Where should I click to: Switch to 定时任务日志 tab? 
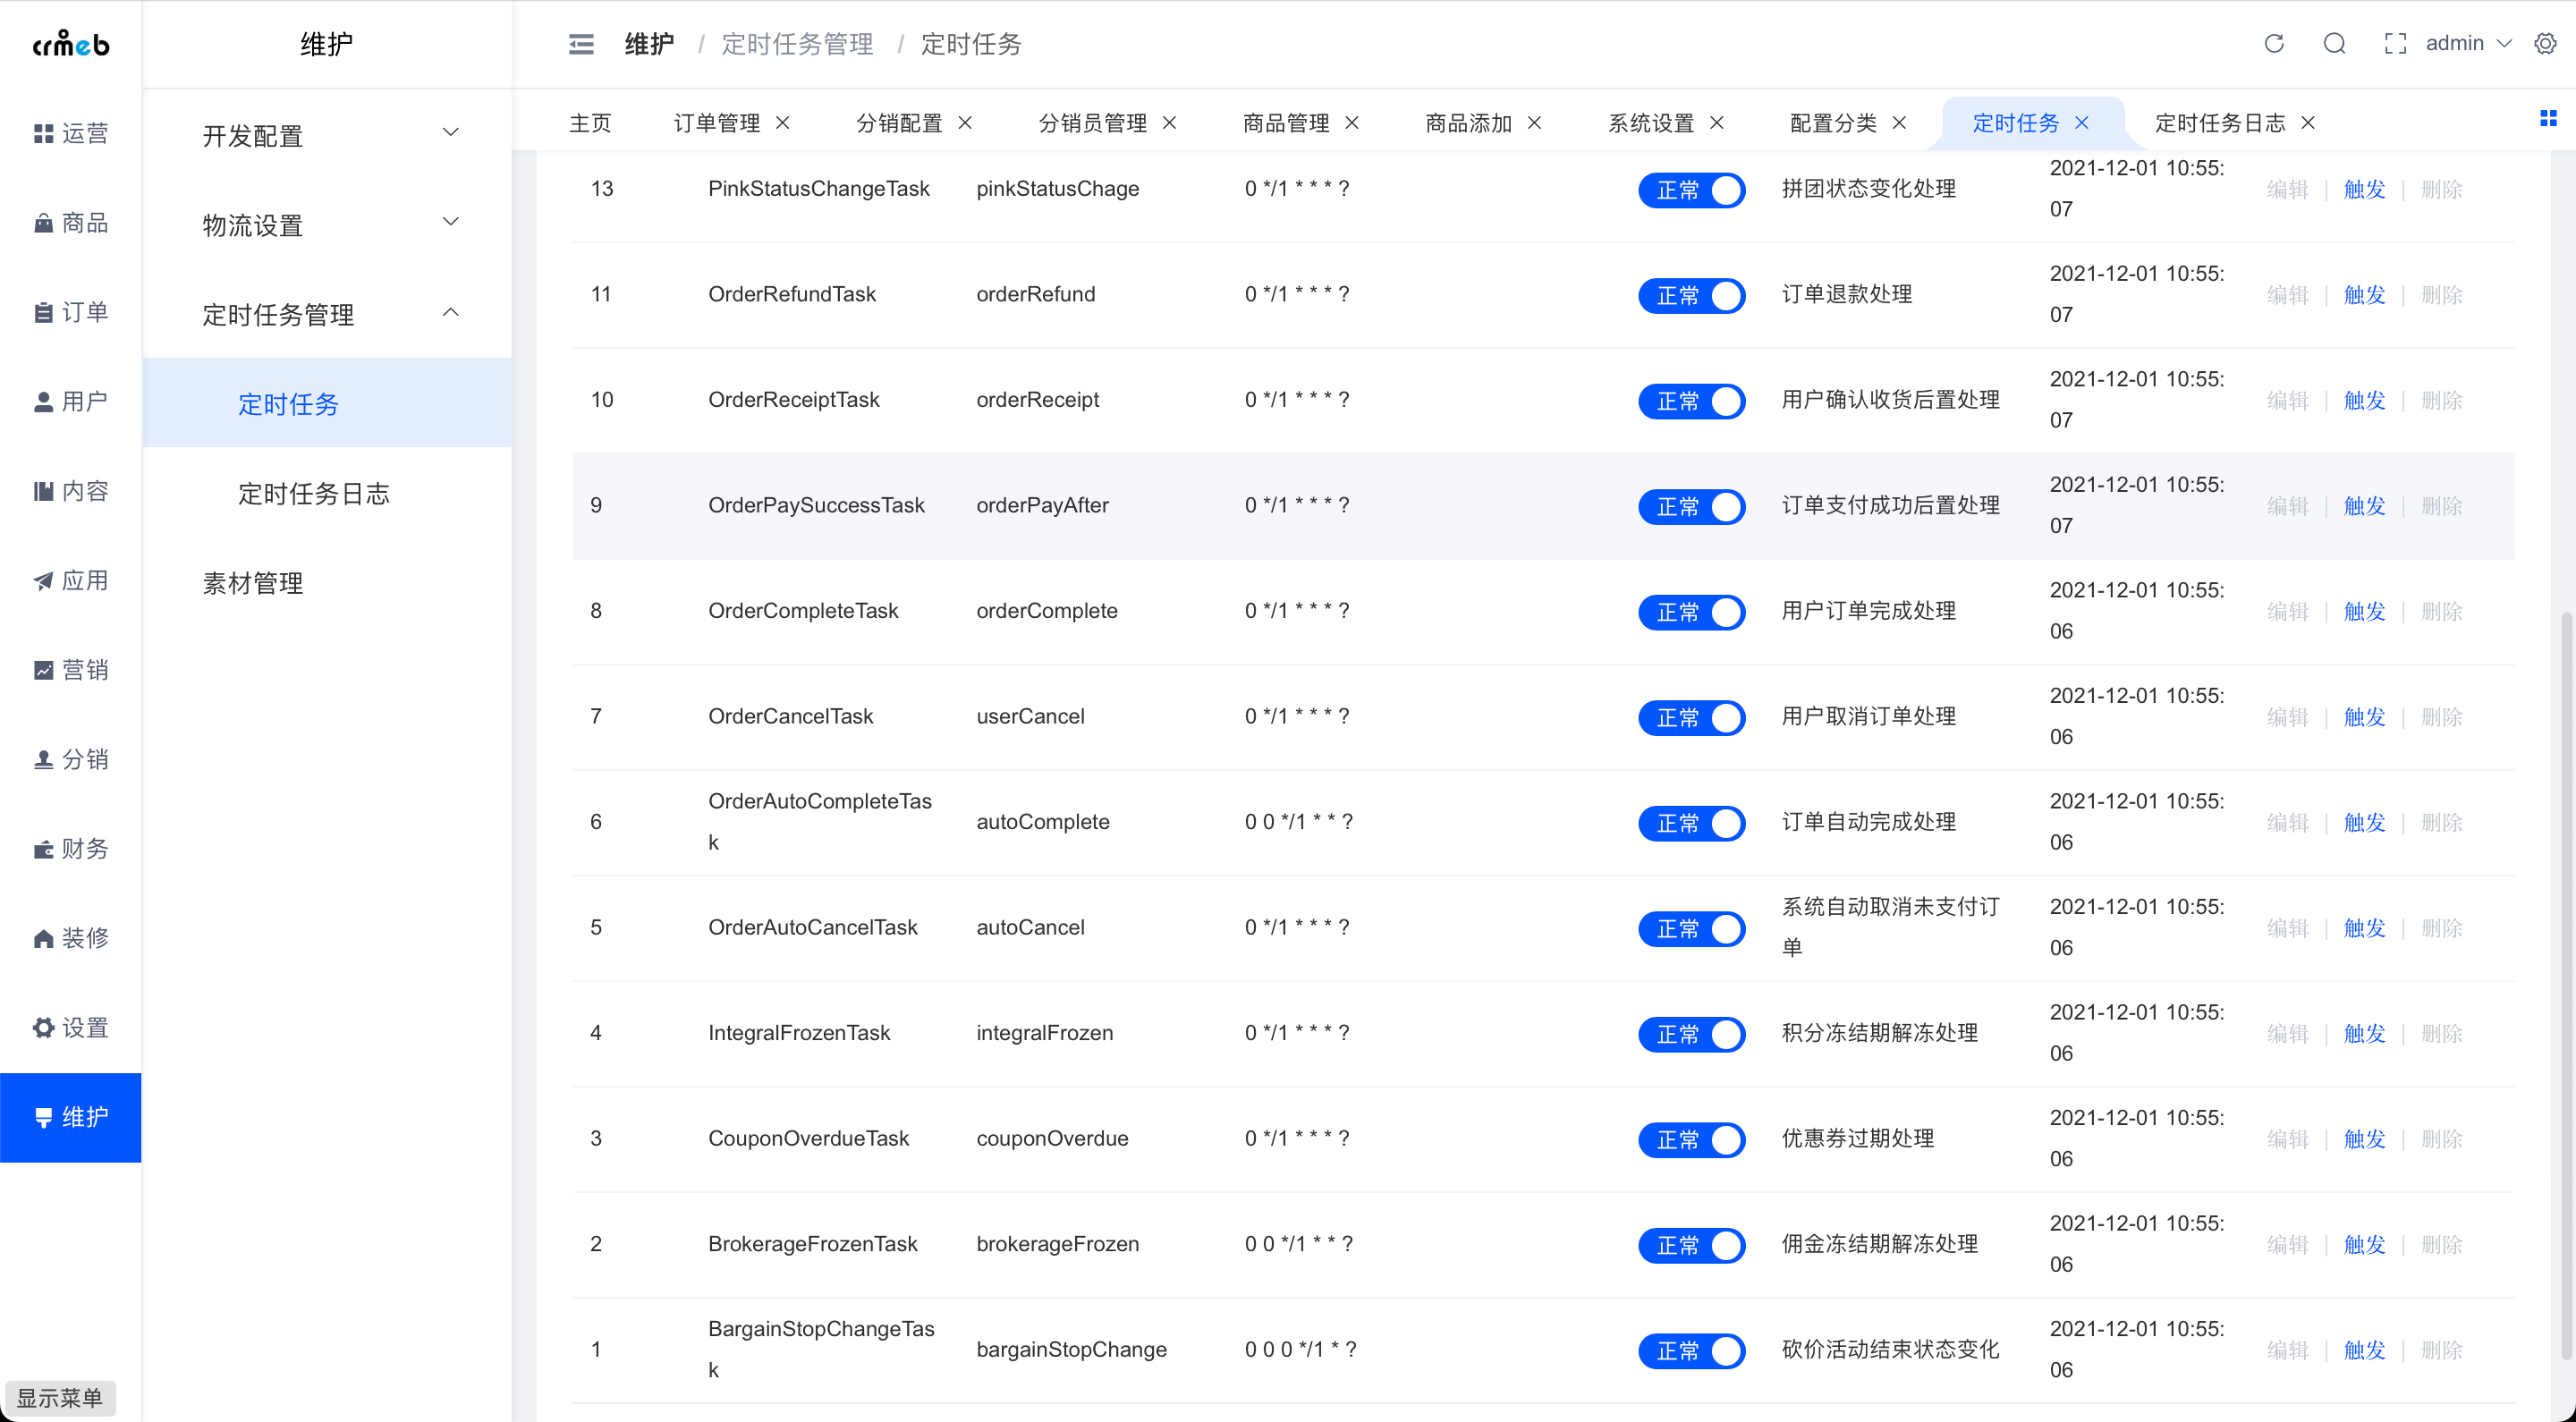pos(2219,123)
